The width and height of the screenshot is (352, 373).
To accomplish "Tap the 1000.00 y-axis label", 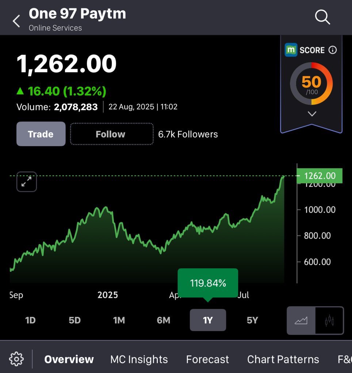I will click(320, 210).
